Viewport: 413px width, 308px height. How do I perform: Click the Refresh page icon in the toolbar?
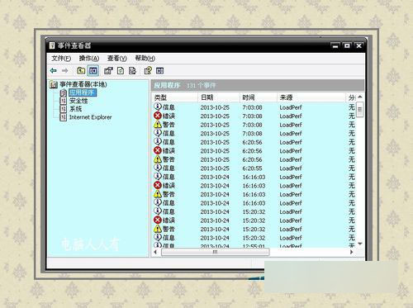point(121,71)
